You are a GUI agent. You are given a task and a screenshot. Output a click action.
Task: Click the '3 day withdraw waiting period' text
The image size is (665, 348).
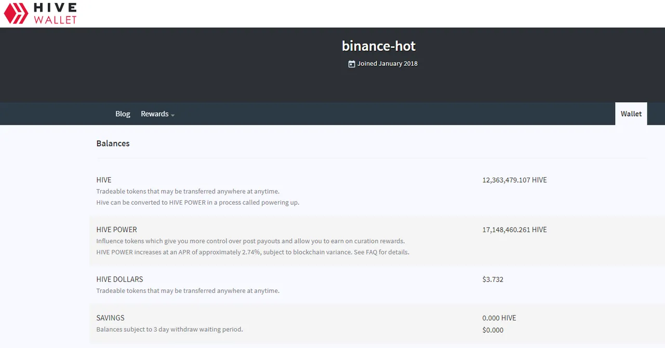point(169,329)
